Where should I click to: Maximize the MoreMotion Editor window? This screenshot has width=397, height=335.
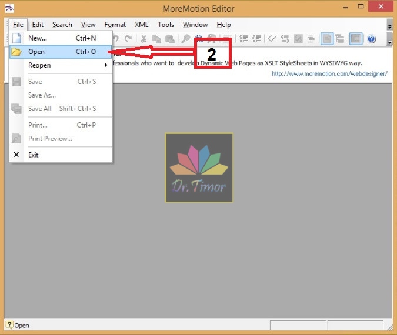[361, 7]
